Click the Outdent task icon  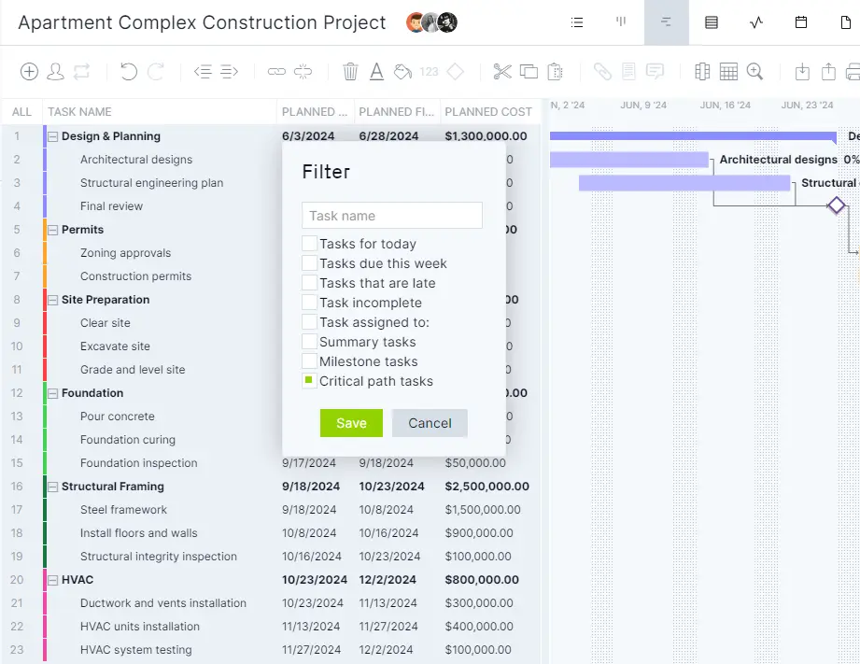(x=203, y=72)
